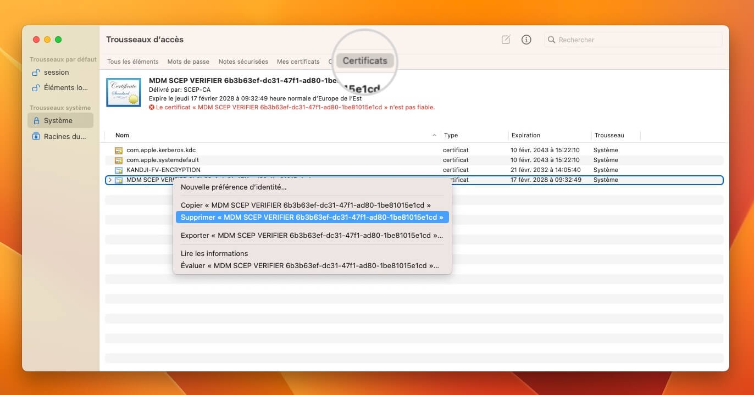Screen dimensions: 754x395
Task: Click the com.apple.systemdefault certificate icon
Action: (x=119, y=160)
